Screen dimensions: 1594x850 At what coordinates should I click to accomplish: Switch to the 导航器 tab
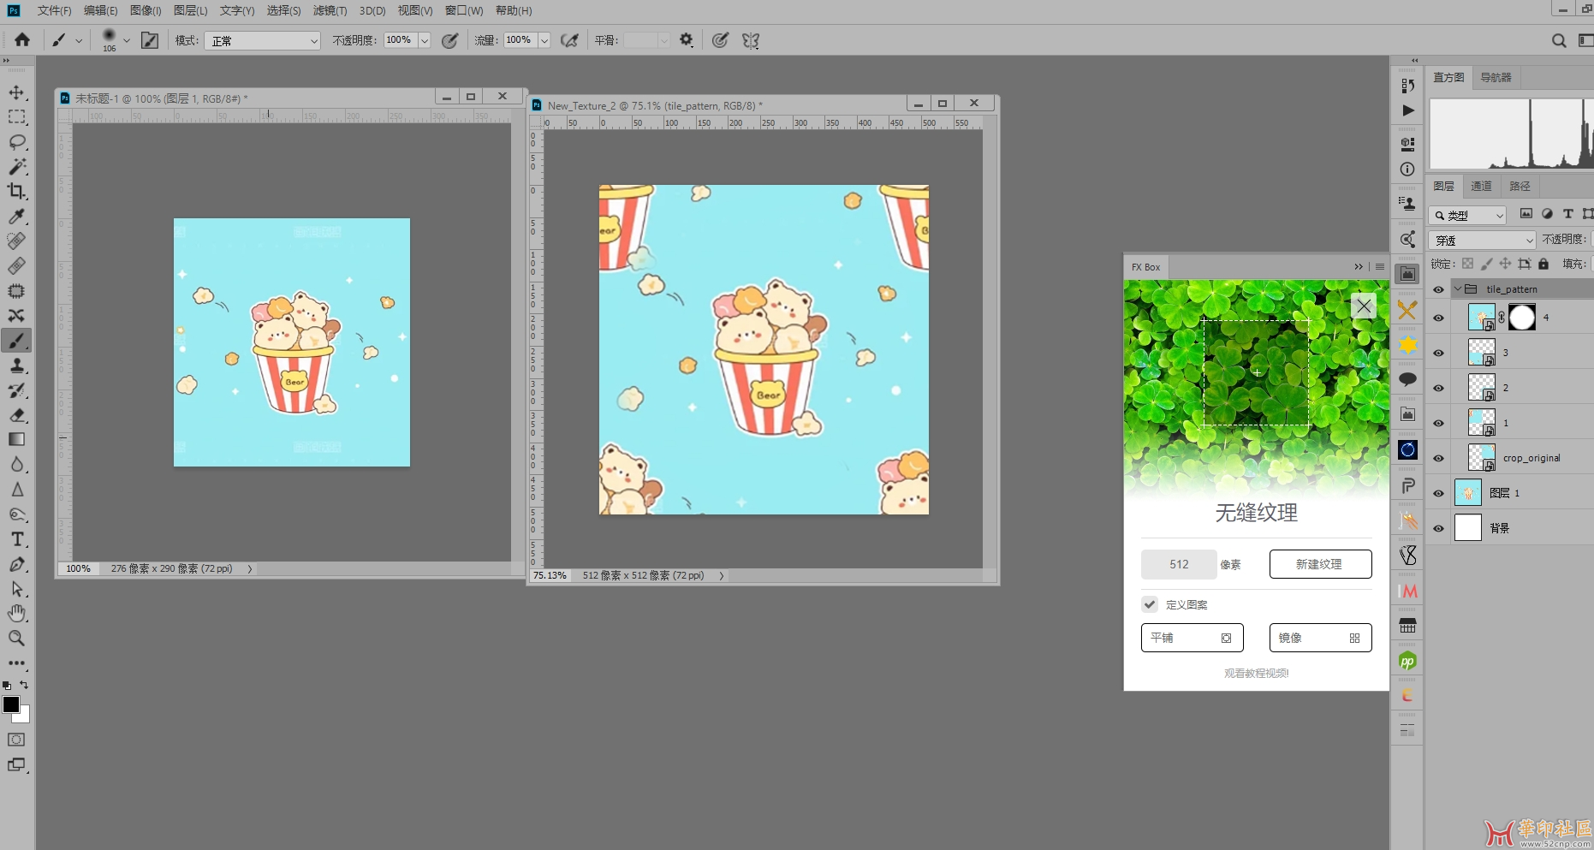pos(1496,77)
